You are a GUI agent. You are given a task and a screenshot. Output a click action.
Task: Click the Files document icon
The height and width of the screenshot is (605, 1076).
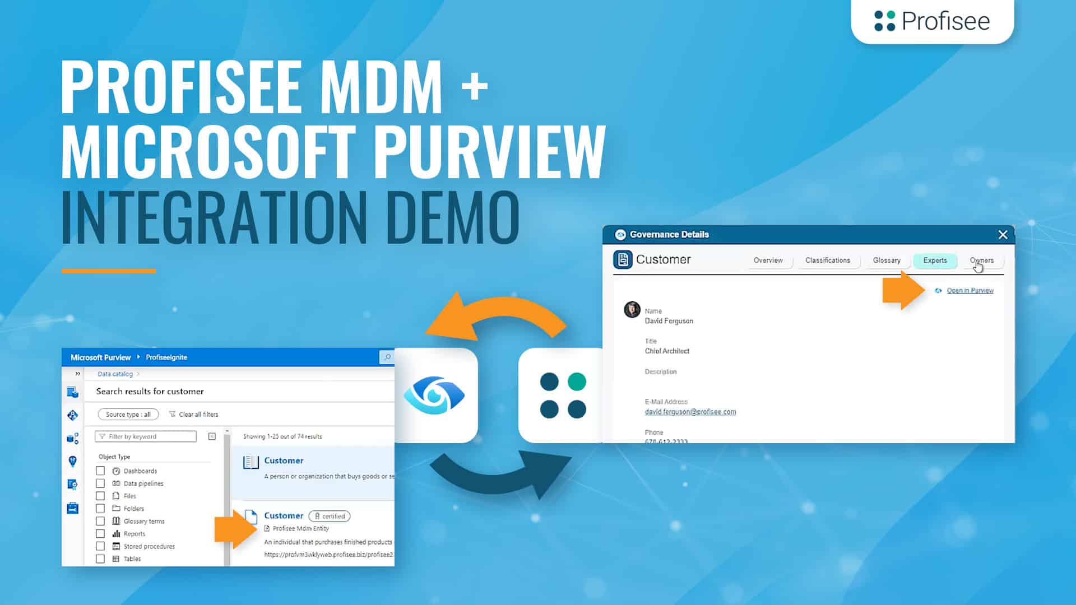click(x=116, y=496)
